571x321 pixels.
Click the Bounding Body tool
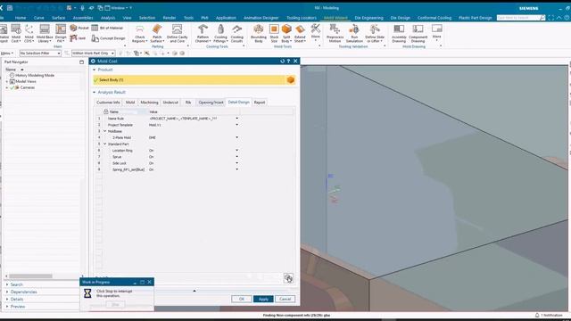[259, 33]
